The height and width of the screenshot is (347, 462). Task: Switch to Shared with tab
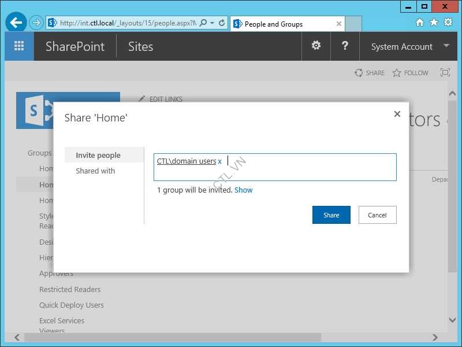coord(95,171)
